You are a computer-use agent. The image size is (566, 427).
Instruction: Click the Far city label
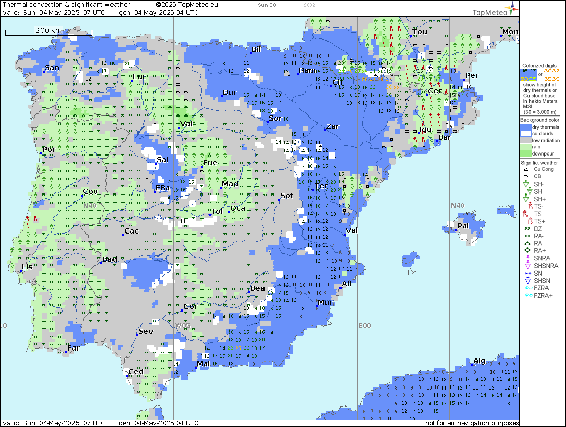[73, 348]
